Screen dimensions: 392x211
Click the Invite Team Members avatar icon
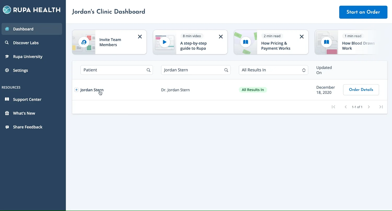84,42
